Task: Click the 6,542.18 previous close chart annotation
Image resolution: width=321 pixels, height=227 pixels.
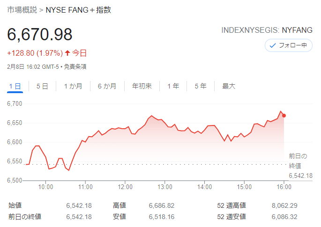Action: tap(300, 176)
